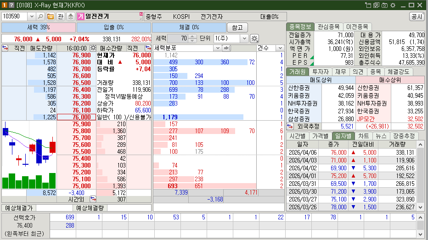Click the camera screenshot icon in title bar

(384, 5)
